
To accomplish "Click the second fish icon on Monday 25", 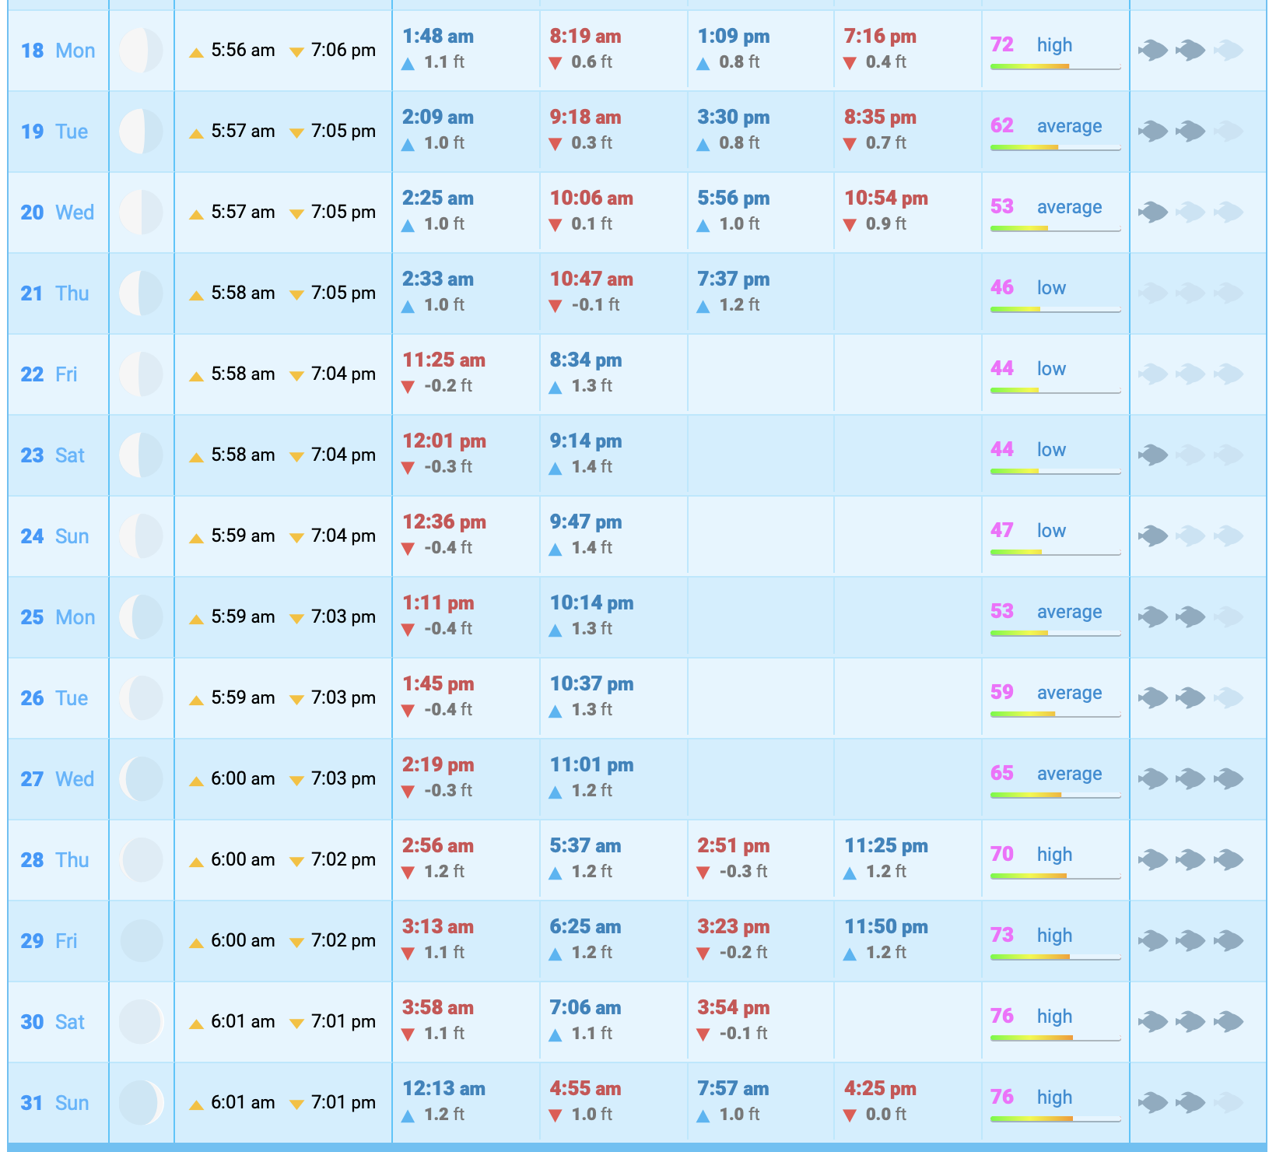I will [x=1190, y=617].
